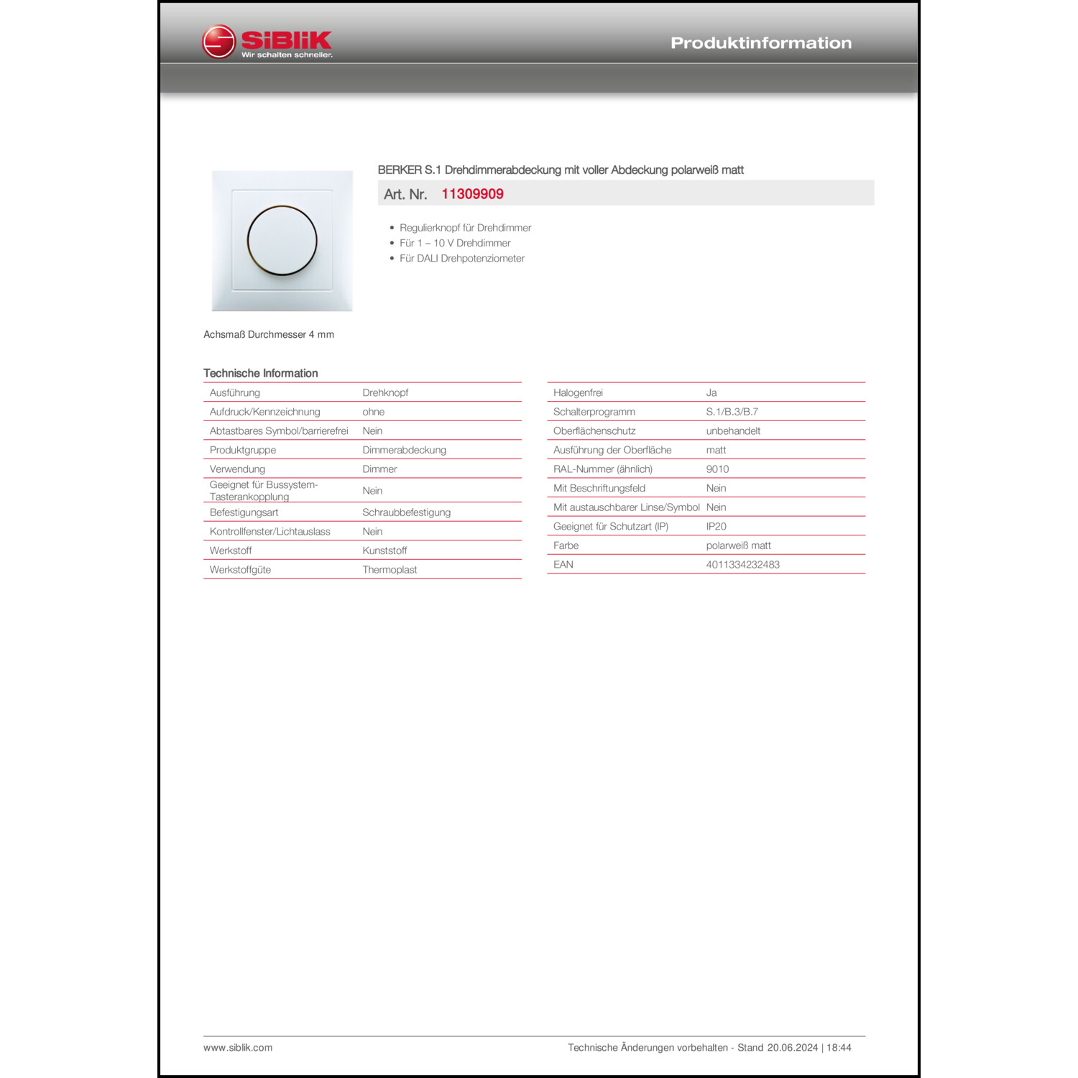Click the Ausführung value 'Drehknopf'
The height and width of the screenshot is (1078, 1078).
click(x=385, y=392)
